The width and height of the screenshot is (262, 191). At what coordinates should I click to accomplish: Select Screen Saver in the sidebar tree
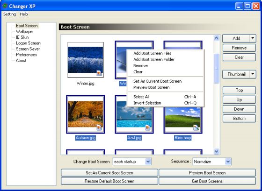(28, 49)
